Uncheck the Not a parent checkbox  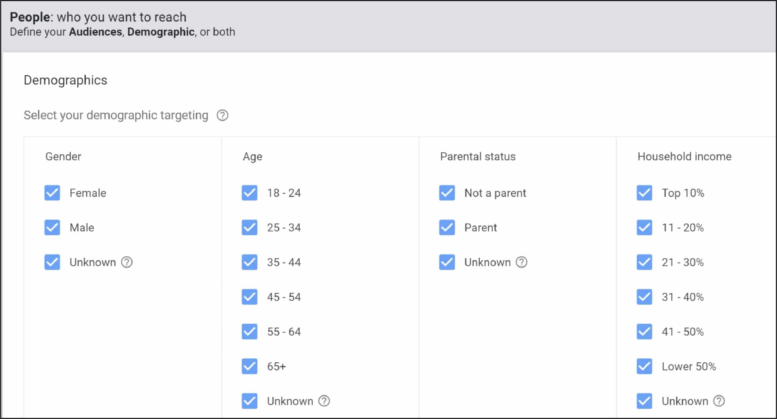tap(447, 193)
